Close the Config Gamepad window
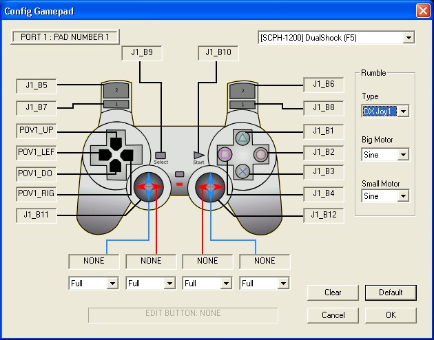Image resolution: width=434 pixels, height=340 pixels. coord(423,11)
